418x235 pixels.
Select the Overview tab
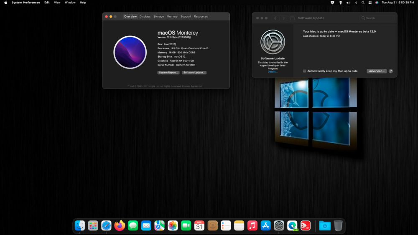tap(130, 17)
